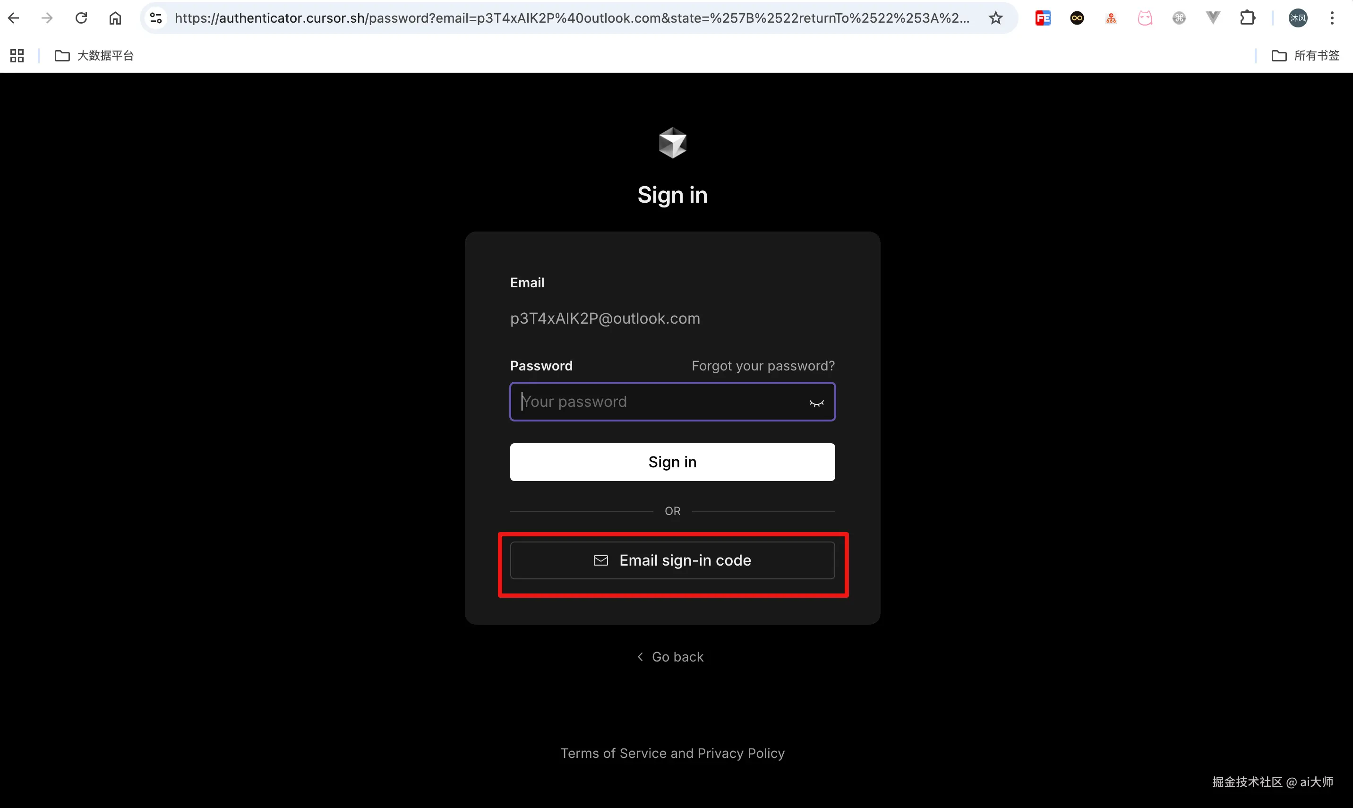Viewport: 1353px width, 808px height.
Task: Bookmark this page with star icon
Action: tap(995, 18)
